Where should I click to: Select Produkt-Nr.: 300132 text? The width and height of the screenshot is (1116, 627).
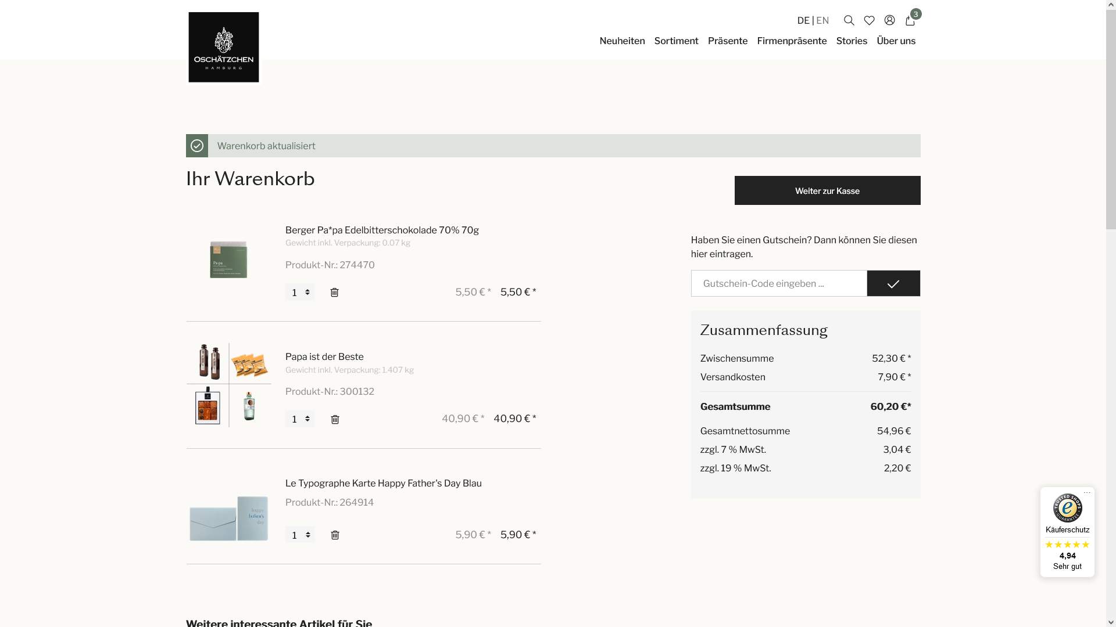330,391
